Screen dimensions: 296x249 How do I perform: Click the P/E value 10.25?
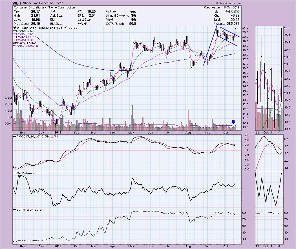[x=91, y=12]
